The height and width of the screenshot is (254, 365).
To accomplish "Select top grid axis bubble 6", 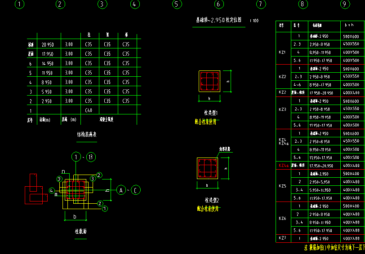I will pyautogui.click(x=219, y=4).
